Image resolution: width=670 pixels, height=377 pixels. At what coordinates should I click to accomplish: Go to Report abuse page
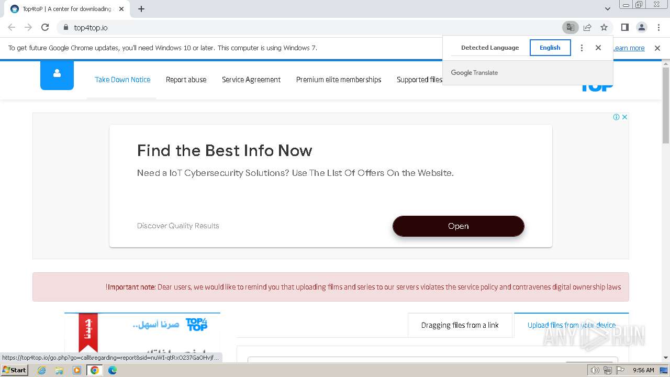pos(186,80)
